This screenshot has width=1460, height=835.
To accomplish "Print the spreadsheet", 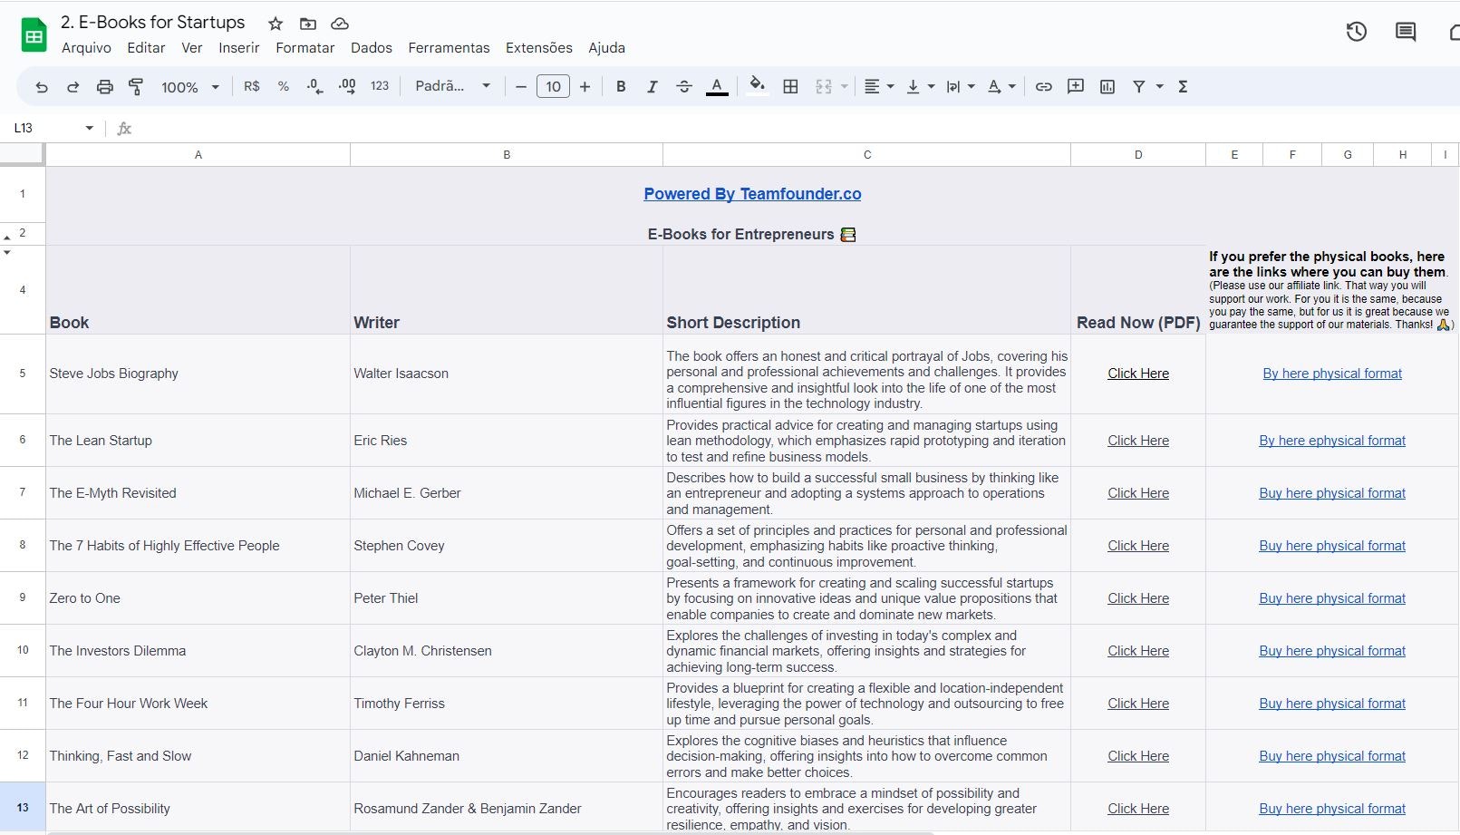I will (x=105, y=87).
